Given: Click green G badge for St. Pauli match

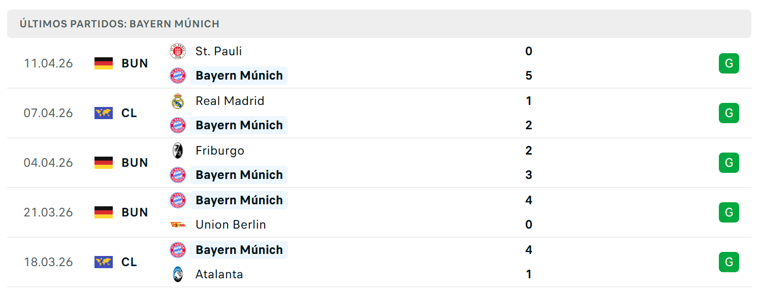Looking at the screenshot, I should [x=729, y=63].
